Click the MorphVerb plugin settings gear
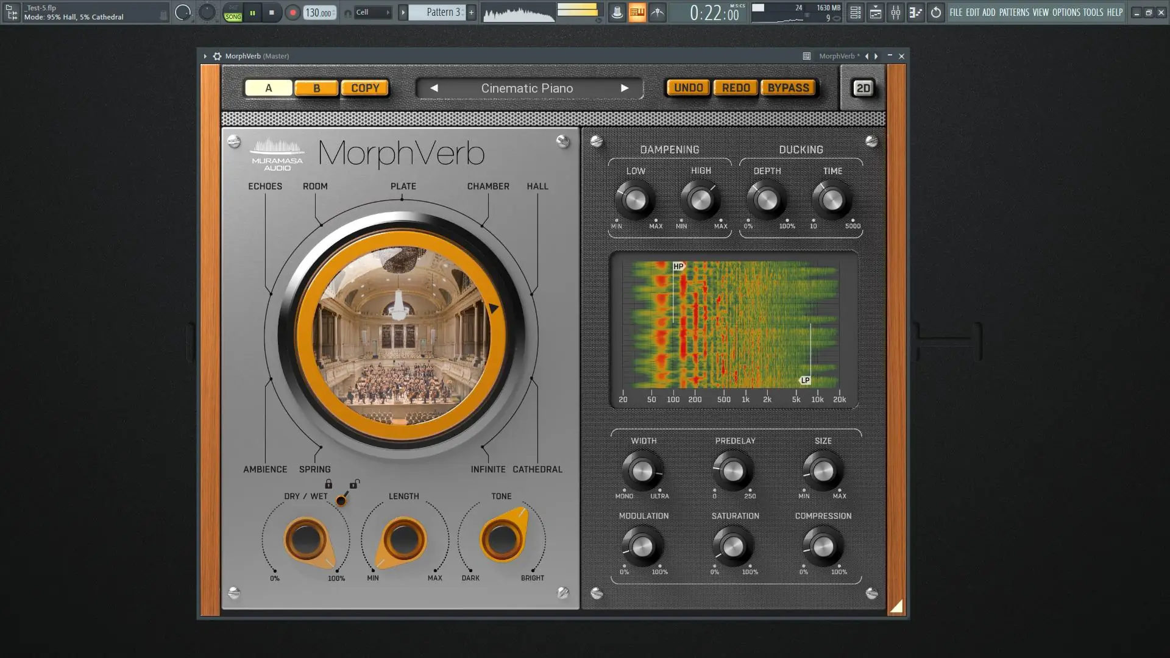 click(x=217, y=56)
